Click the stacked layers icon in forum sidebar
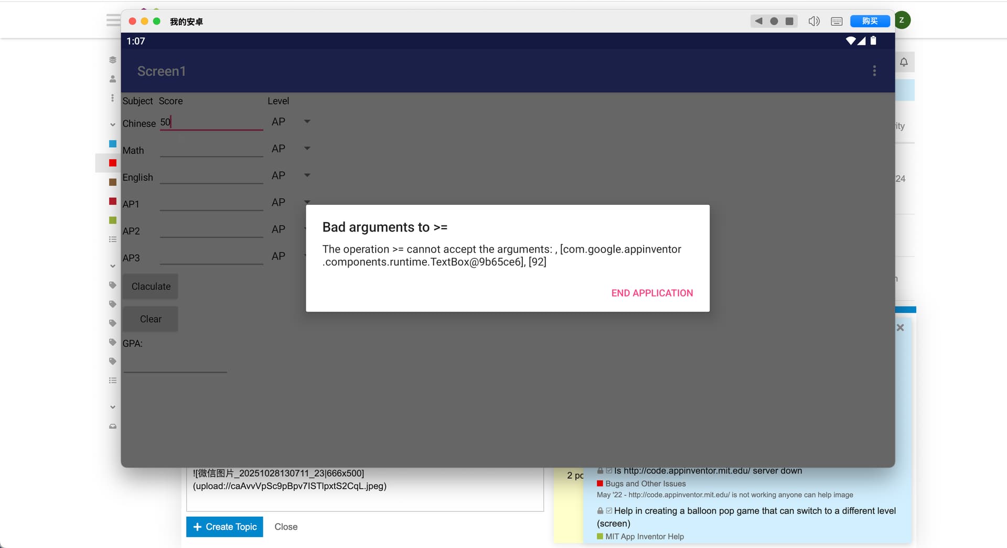 coord(113,60)
